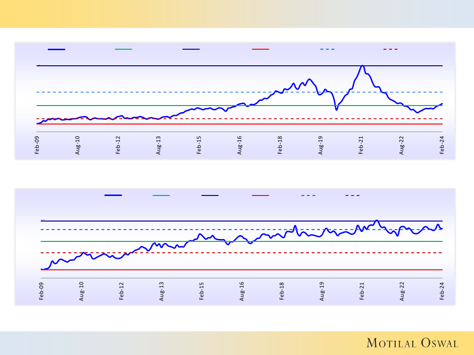The width and height of the screenshot is (474, 355).
Task: Click the Aug-19 axis label in top chart
Action: click(x=321, y=145)
